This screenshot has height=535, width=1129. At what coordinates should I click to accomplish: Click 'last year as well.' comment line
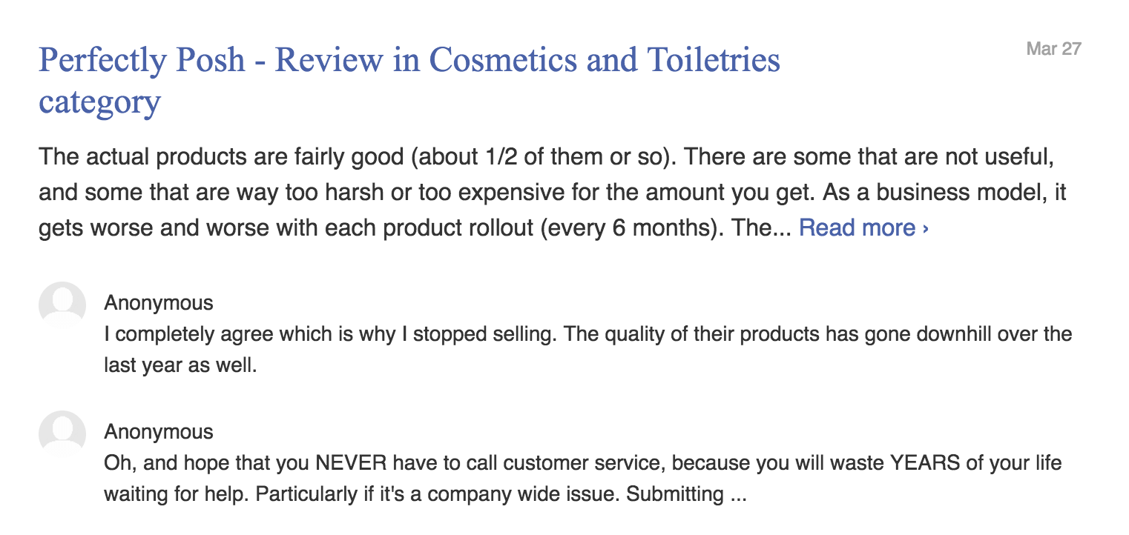180,365
